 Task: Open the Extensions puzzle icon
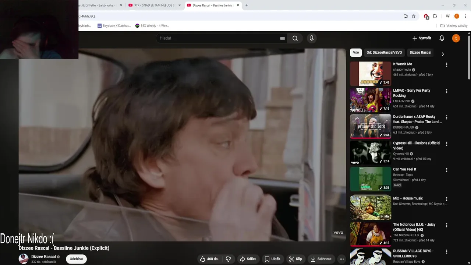435,16
